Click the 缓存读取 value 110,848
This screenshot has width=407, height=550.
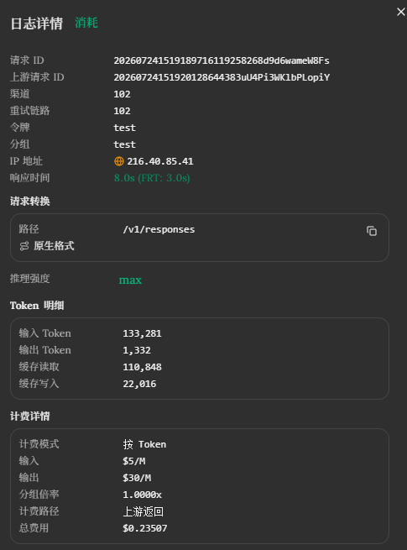point(142,367)
